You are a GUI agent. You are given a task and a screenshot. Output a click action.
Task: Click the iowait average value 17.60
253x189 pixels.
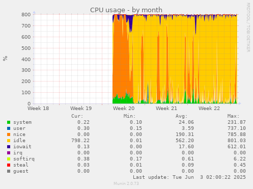coord(186,147)
